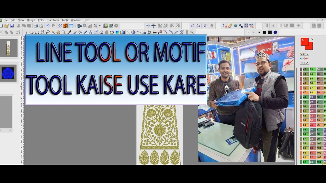Select the magnifier zoom tool
Viewport: 326px width, 183px height.
[x=63, y=32]
